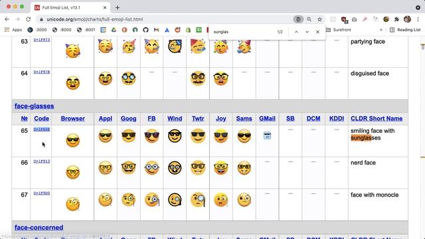
Task: Show more bookmarks chevron
Action: click(381, 30)
